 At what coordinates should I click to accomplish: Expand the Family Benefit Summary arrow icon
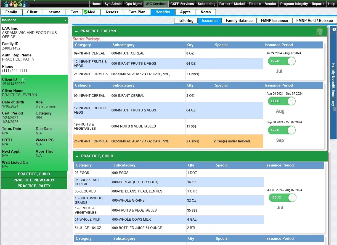[334, 29]
